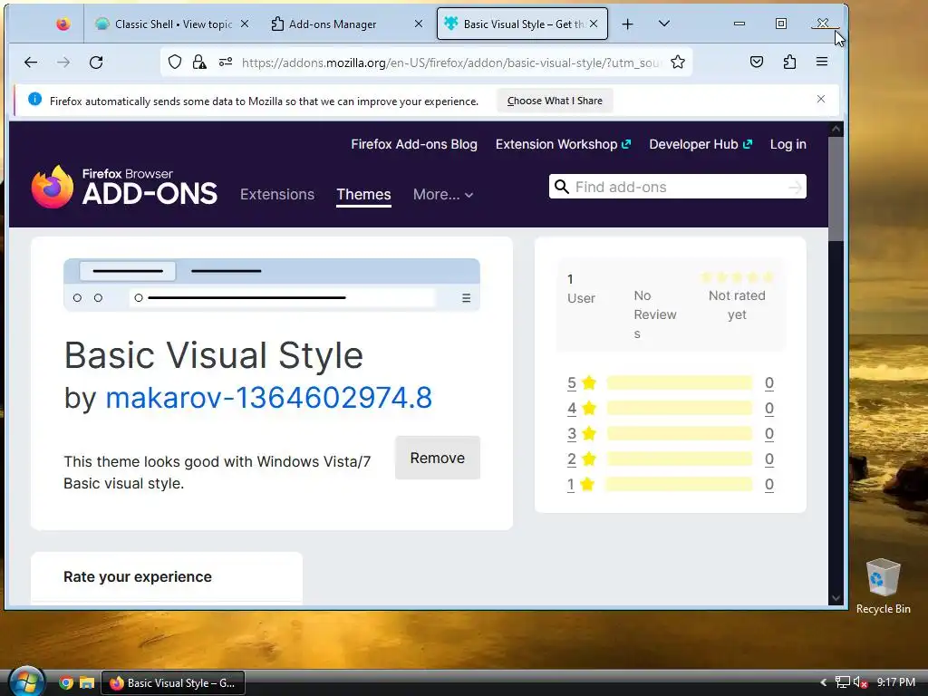The image size is (928, 696).
Task: Click the Not rated yet stars
Action: (x=737, y=277)
